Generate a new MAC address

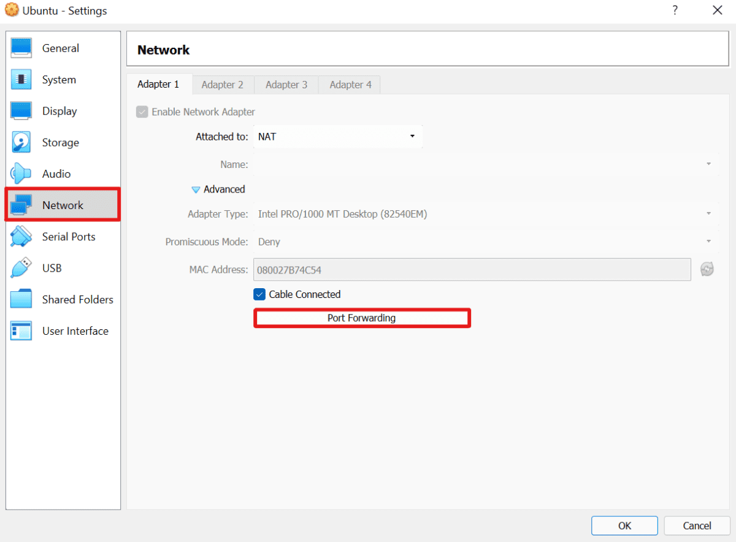(x=707, y=269)
